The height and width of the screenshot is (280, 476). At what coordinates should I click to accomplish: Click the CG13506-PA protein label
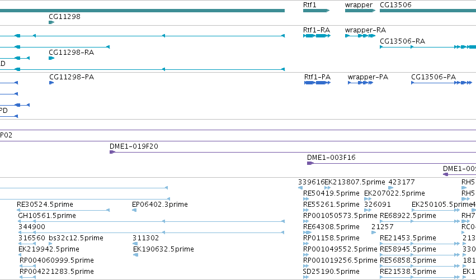(x=433, y=77)
